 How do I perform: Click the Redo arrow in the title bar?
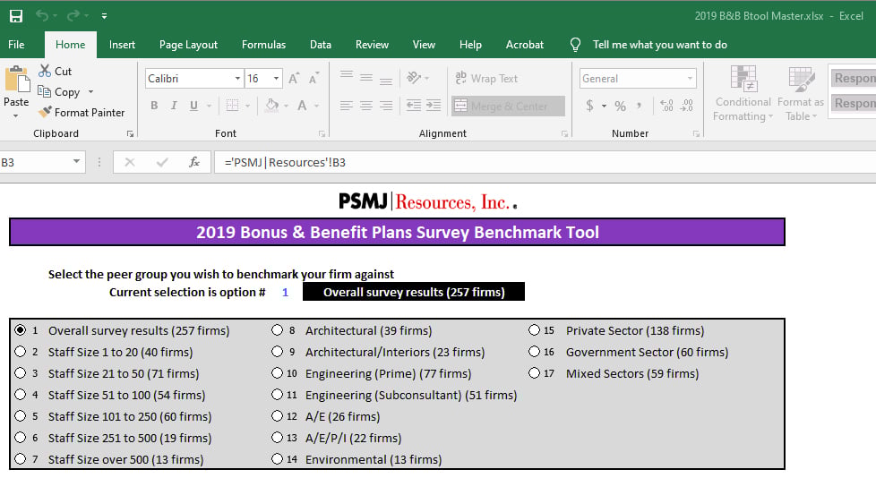pyautogui.click(x=73, y=15)
